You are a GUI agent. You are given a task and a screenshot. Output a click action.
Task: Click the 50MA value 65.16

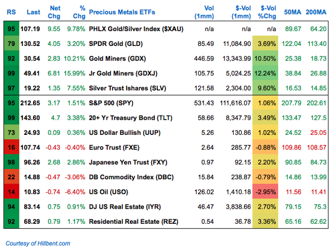tap(293, 222)
